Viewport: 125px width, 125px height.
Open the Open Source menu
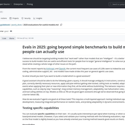5,4
